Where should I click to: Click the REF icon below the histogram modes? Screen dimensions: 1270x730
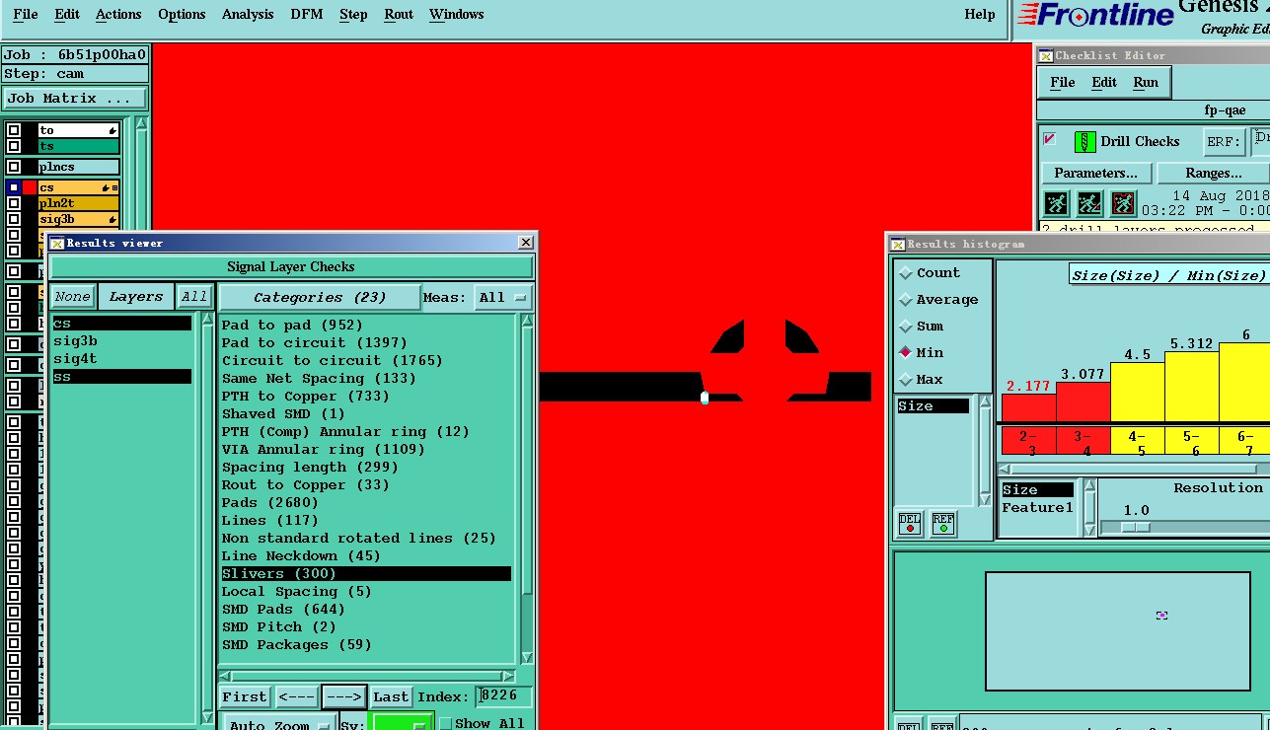(x=943, y=524)
